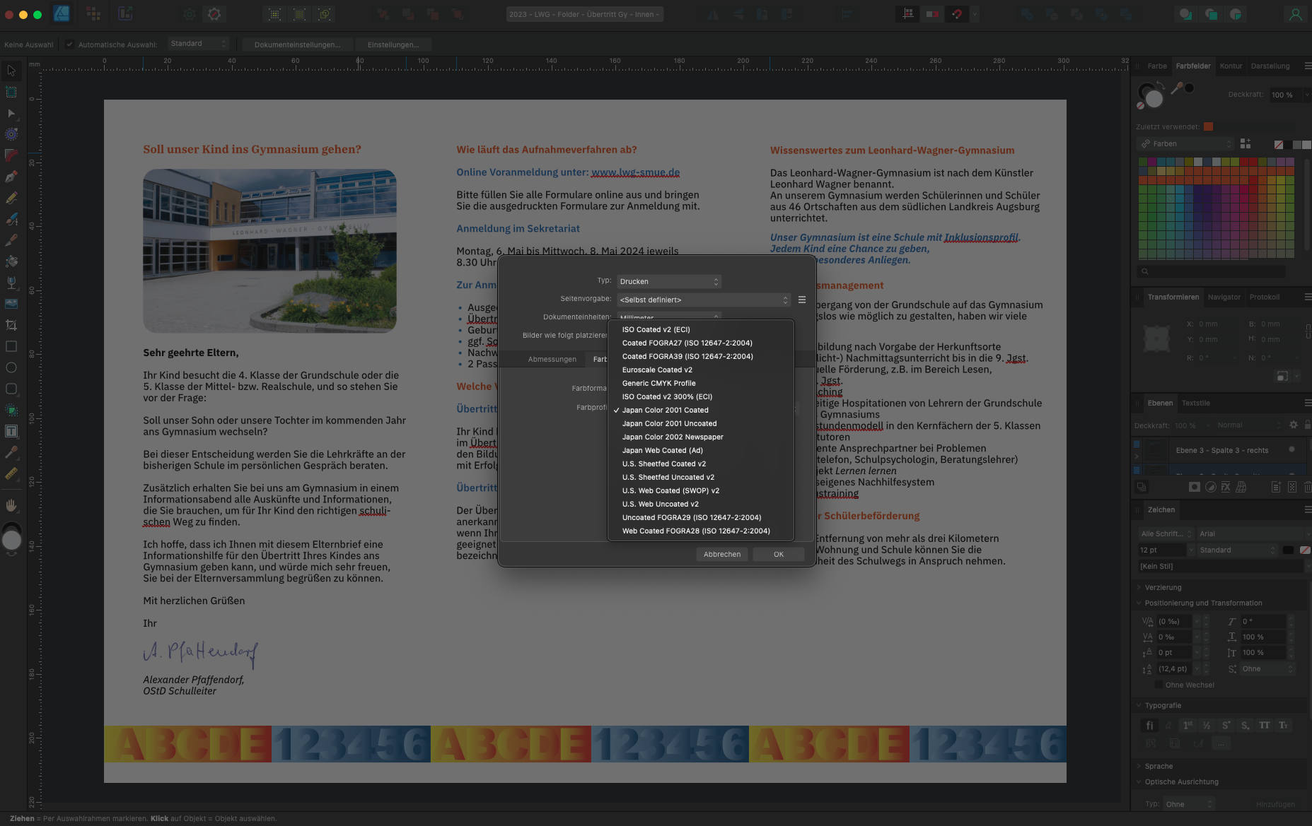1312x826 pixels.
Task: Select the Node tool
Action: [11, 113]
